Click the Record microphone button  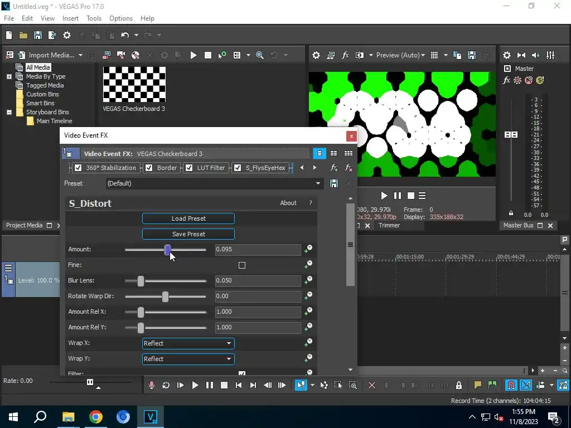click(152, 385)
